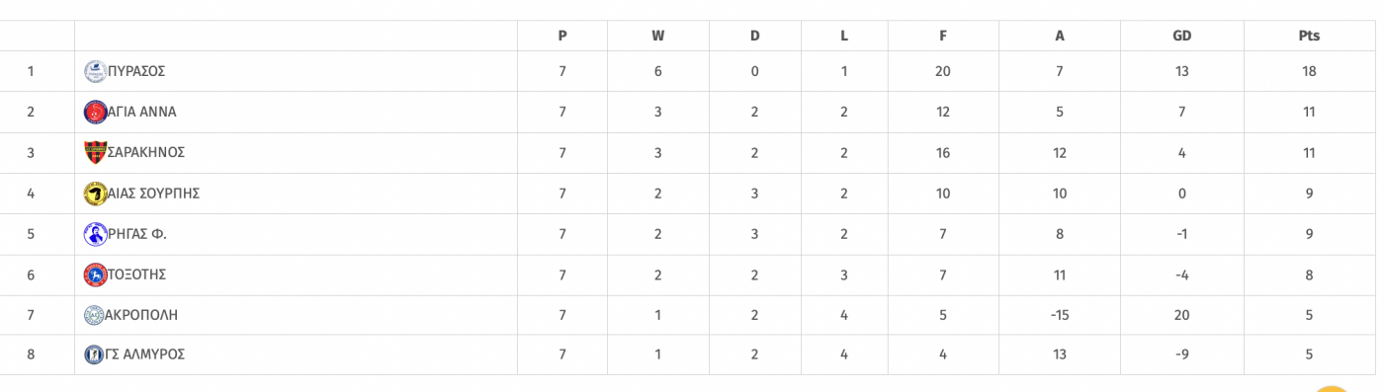Click ΠΥΡΑΣΟΣ points value 18
This screenshot has width=1384, height=392.
[x=1309, y=71]
